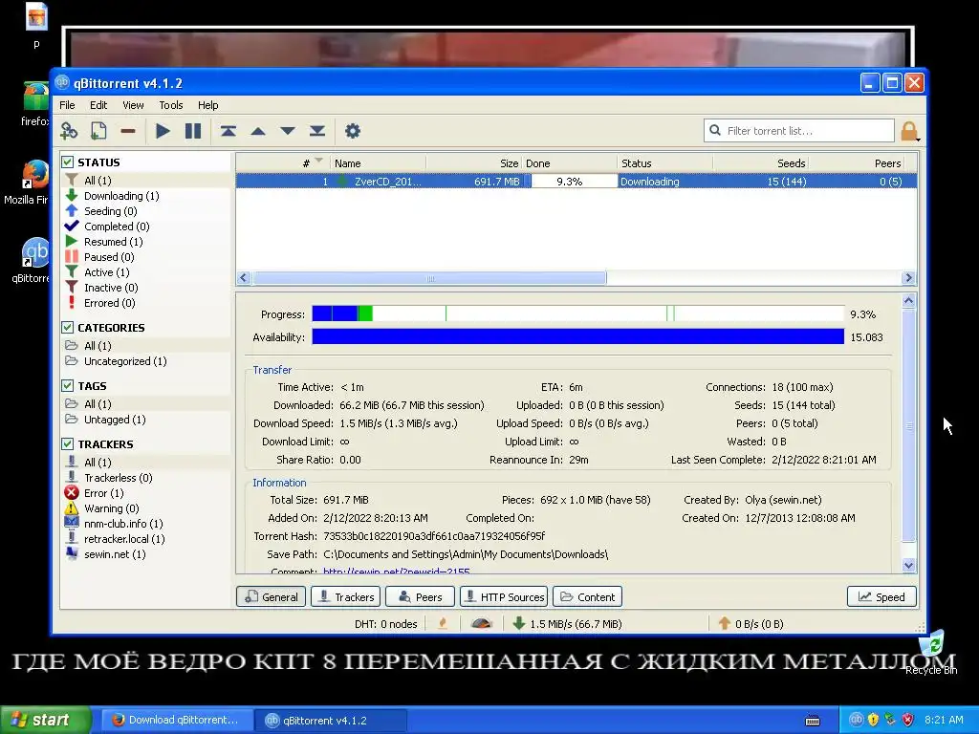The image size is (979, 734).
Task: Open the Windows start button
Action: [x=46, y=721]
